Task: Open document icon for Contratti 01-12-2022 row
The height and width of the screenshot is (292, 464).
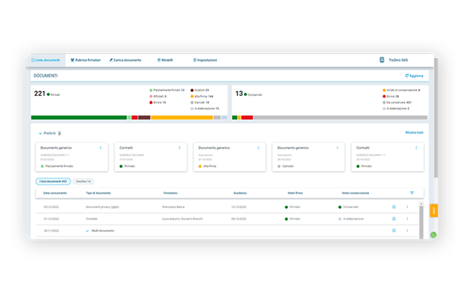Action: [394, 219]
